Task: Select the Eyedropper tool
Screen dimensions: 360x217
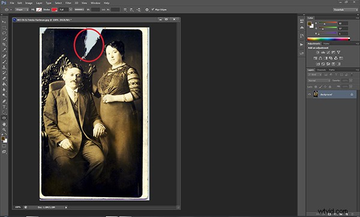Action: click(x=4, y=50)
